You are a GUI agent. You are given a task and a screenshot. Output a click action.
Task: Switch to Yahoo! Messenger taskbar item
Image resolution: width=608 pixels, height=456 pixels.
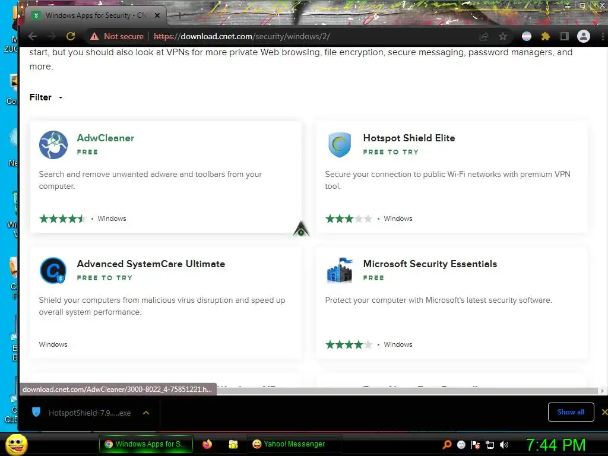[x=294, y=444]
